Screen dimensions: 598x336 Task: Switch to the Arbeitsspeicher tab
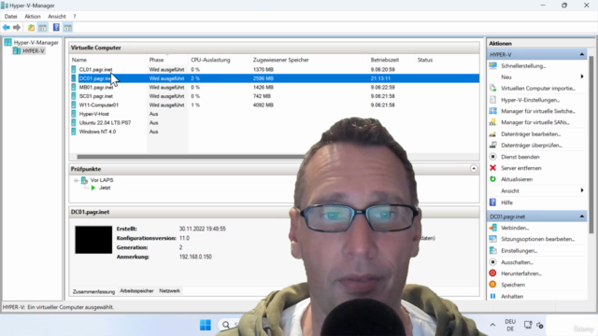pyautogui.click(x=136, y=290)
